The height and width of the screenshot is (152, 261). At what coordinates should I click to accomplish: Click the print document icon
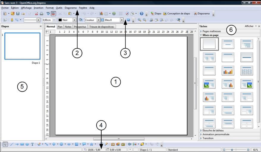(x=41, y=14)
